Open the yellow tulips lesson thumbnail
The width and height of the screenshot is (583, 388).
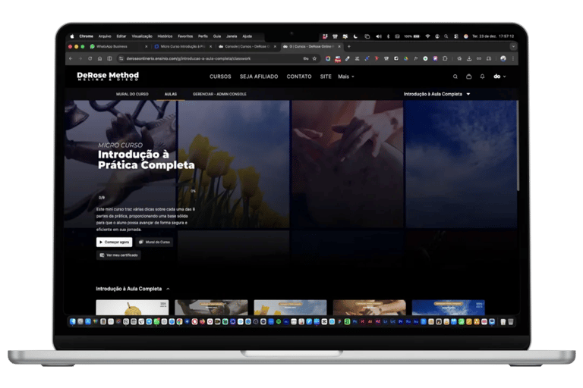tap(291, 308)
